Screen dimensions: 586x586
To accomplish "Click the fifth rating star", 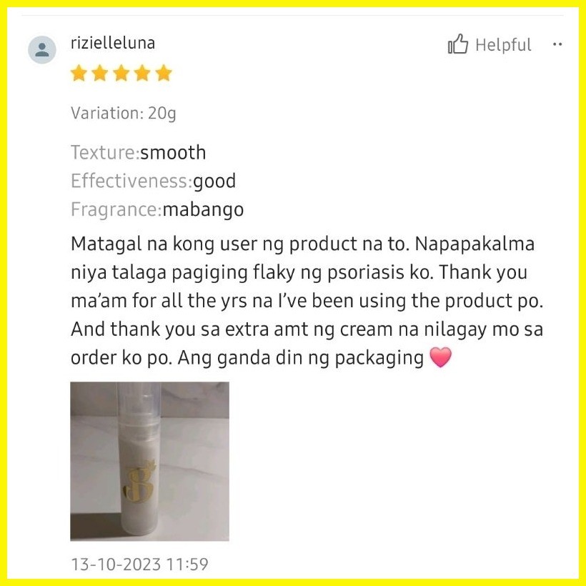I will pyautogui.click(x=164, y=73).
